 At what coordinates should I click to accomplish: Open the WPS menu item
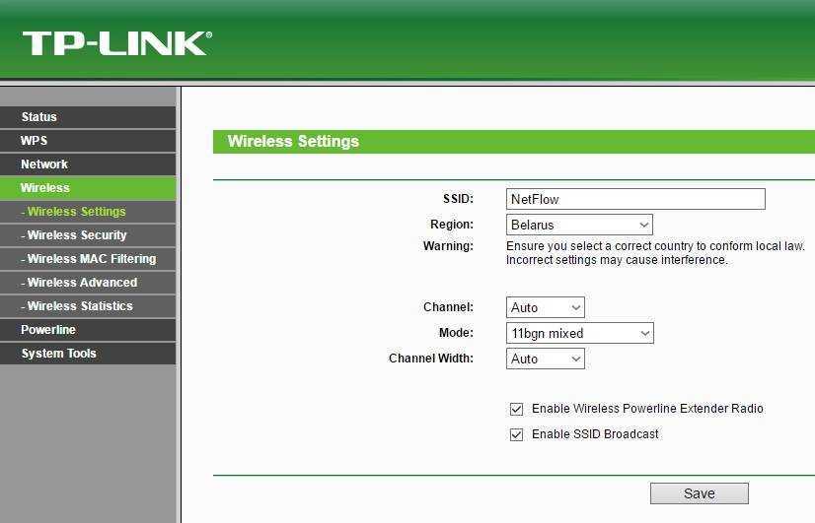[x=35, y=141]
